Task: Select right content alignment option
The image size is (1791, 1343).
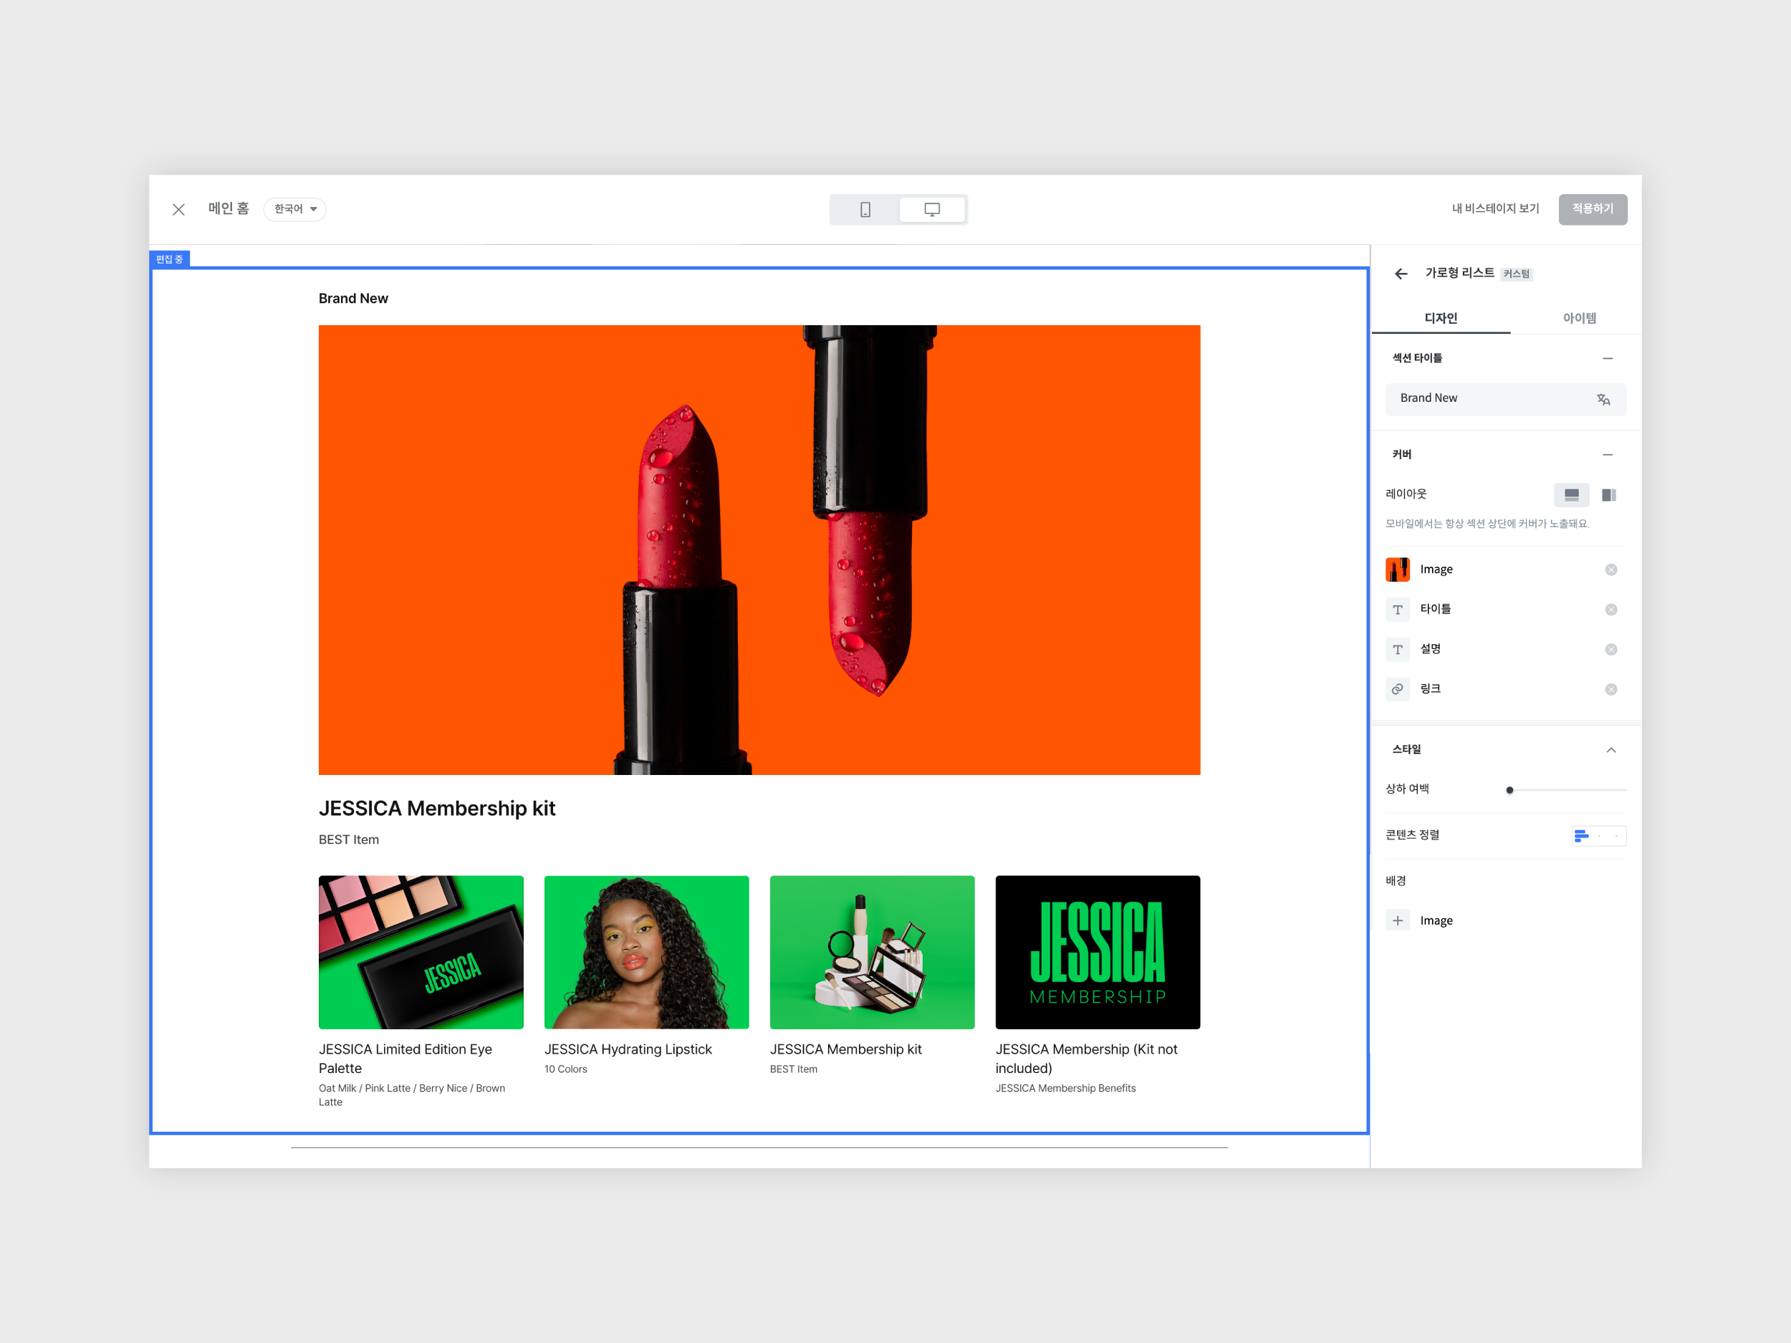Action: pos(1616,836)
